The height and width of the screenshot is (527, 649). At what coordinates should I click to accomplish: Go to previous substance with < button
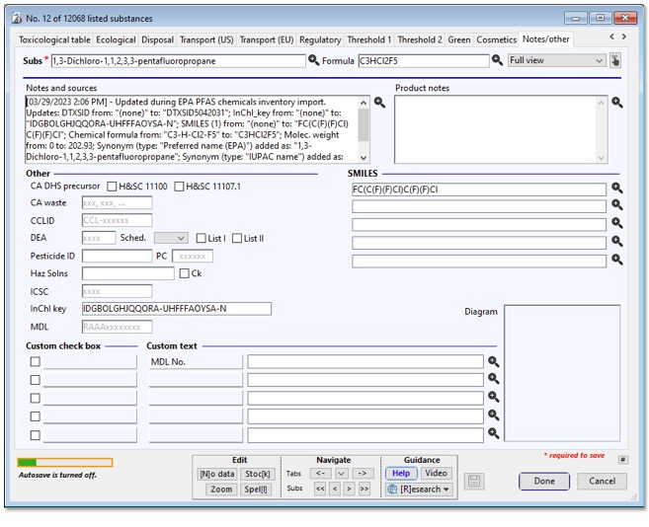click(335, 489)
